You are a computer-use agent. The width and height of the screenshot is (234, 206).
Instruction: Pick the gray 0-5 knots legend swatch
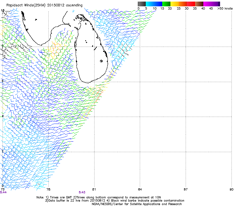[x=142, y=4]
